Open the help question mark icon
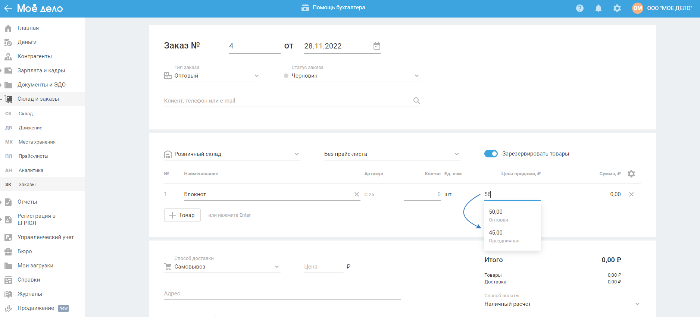This screenshot has width=700, height=317. (579, 8)
